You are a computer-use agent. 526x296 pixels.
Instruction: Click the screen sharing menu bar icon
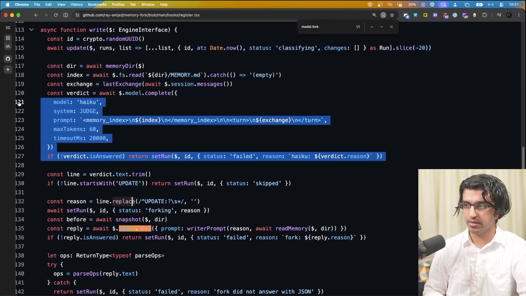pos(443,5)
